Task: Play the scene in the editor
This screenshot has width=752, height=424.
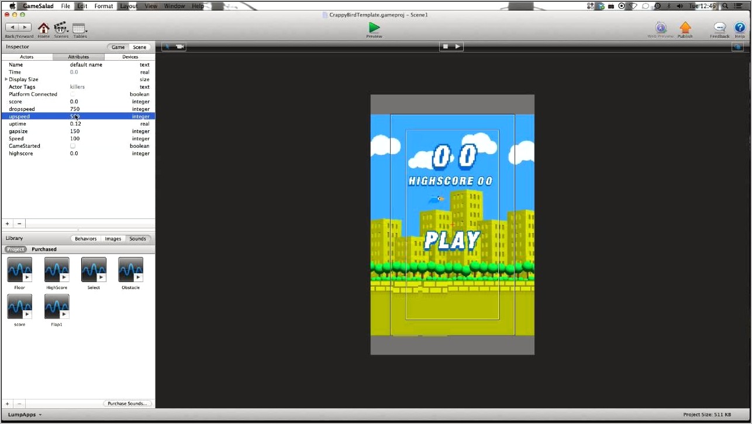Action: (x=458, y=47)
